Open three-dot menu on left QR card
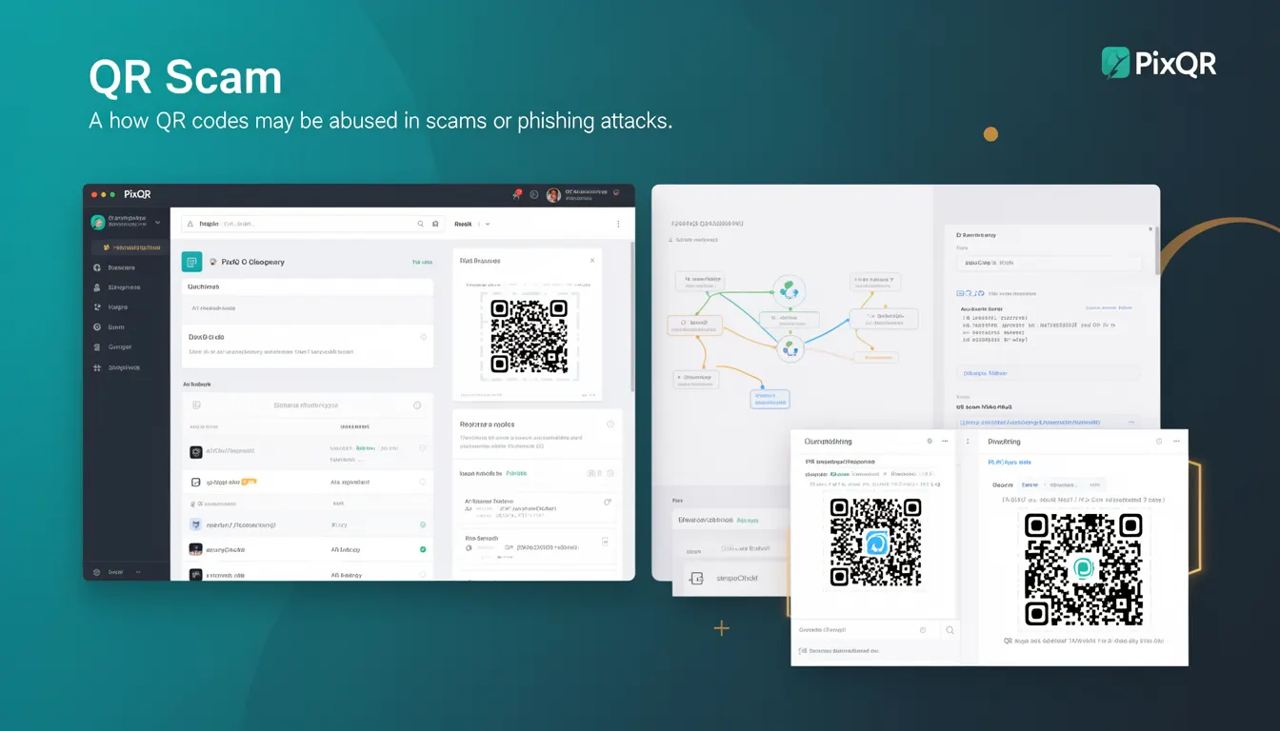1280x731 pixels. coord(945,442)
